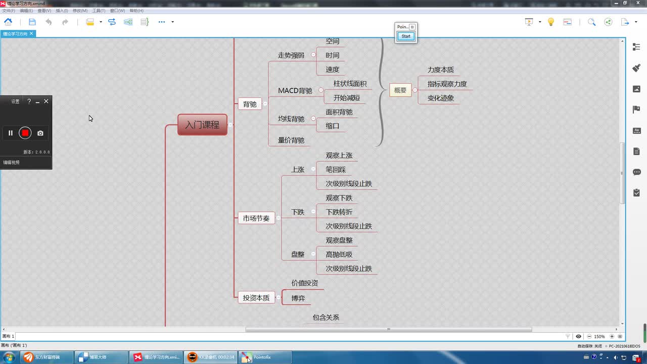Start presentation mode from the toolbar

(x=529, y=22)
